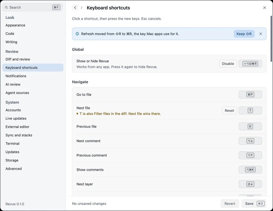Change the Next file T shortcut
The height and width of the screenshot is (211, 273).
coord(250,110)
